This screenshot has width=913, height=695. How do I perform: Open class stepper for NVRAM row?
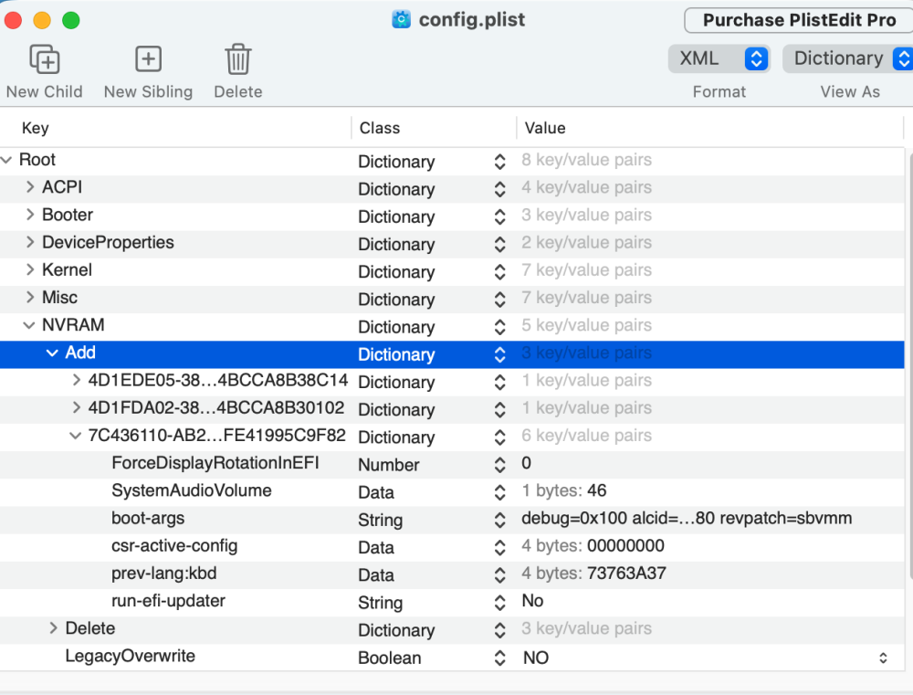pyautogui.click(x=499, y=327)
